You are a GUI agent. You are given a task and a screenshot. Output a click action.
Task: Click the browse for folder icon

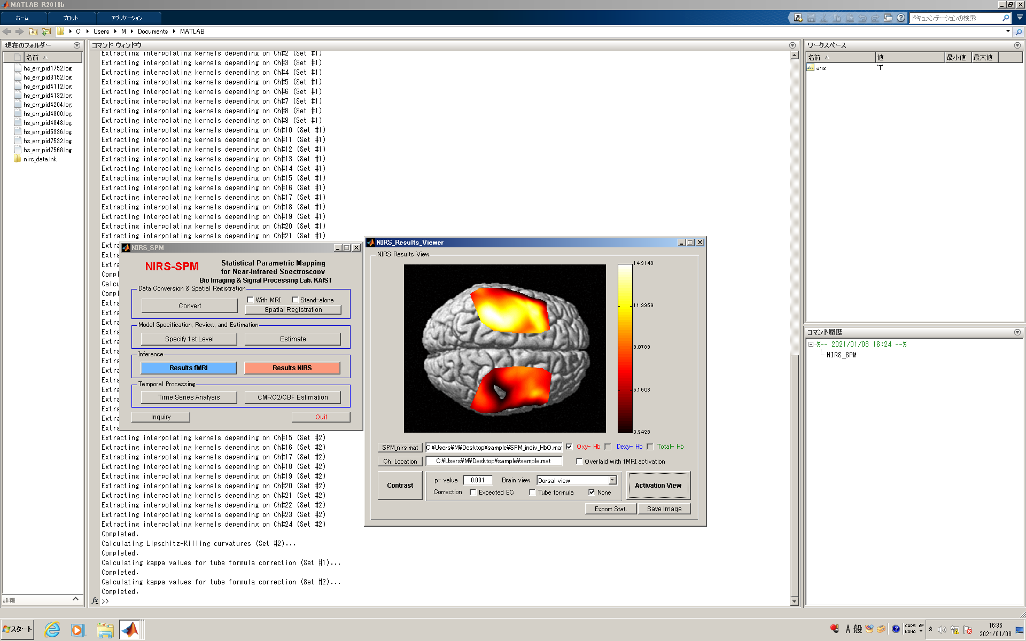coord(46,32)
